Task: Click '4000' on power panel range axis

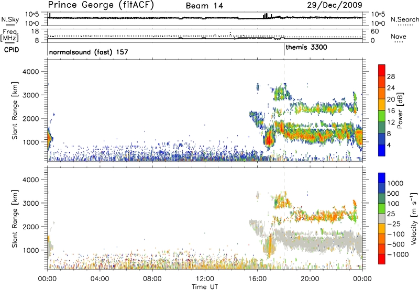Action: coord(30,72)
